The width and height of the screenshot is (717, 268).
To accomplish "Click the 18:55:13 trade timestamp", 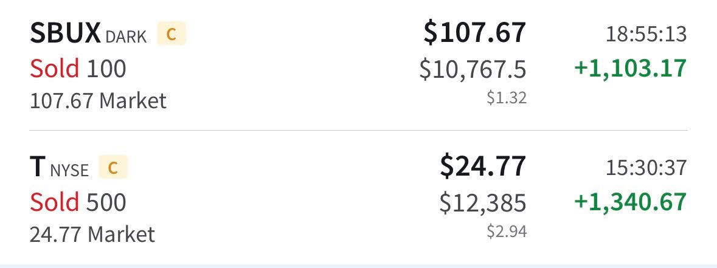I will (x=646, y=35).
